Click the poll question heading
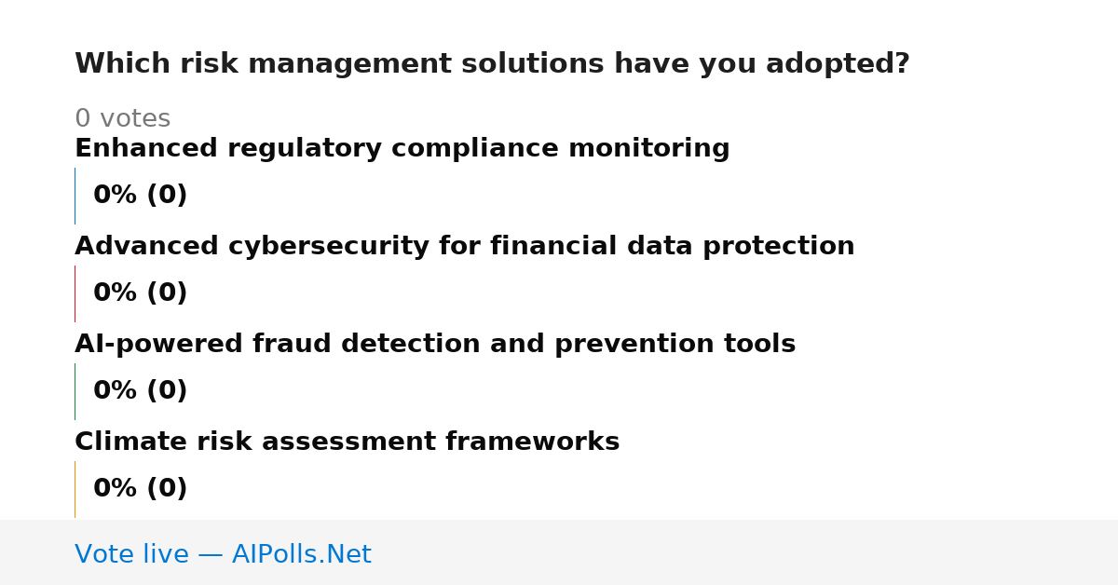The height and width of the screenshot is (585, 1118). point(492,64)
